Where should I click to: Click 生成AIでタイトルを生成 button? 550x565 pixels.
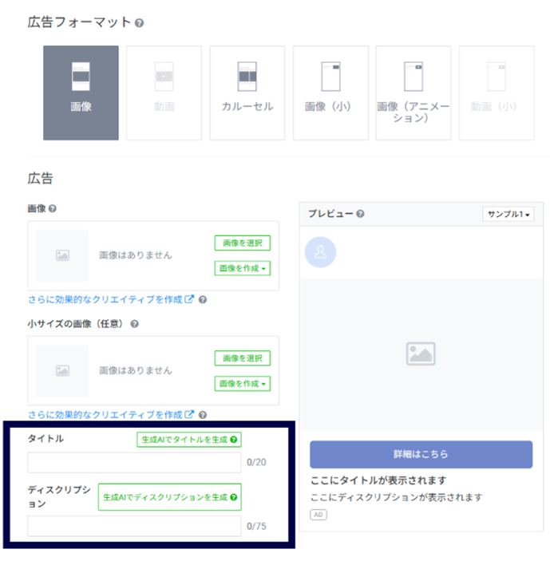[x=189, y=439]
